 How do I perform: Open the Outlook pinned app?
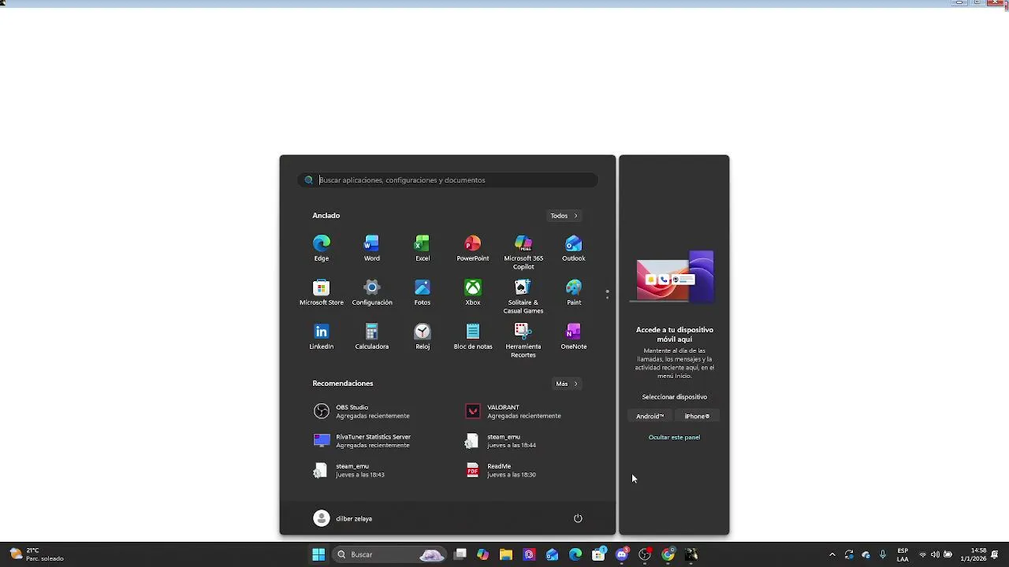[573, 248]
